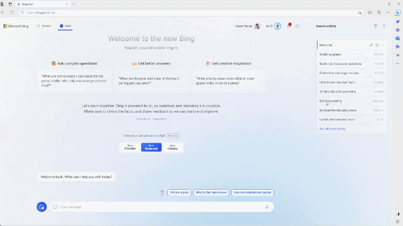Switch to the Chat tab
The width and height of the screenshot is (403, 226).
pos(65,26)
